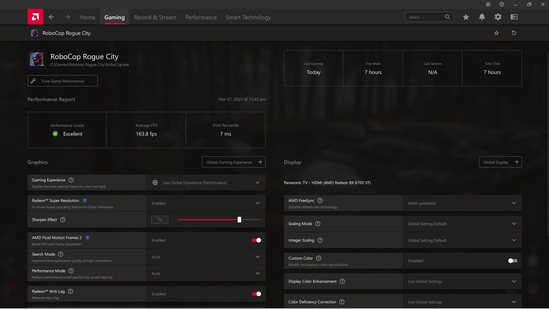The width and height of the screenshot is (549, 309).
Task: Show help for Color Deficiency Correction
Action: pyautogui.click(x=342, y=302)
